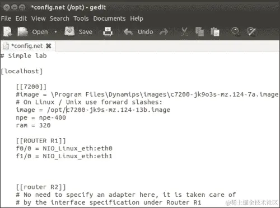Open the Help menu
The height and width of the screenshot is (208, 280).
pos(137,18)
